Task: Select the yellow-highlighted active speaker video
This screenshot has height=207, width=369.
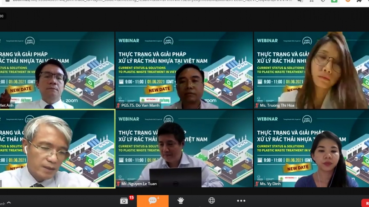Action: 57,148
